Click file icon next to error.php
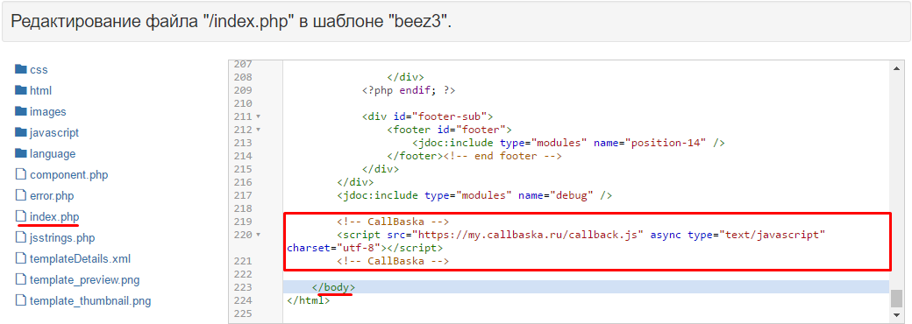Screen dimensions: 912x324 click(21, 195)
